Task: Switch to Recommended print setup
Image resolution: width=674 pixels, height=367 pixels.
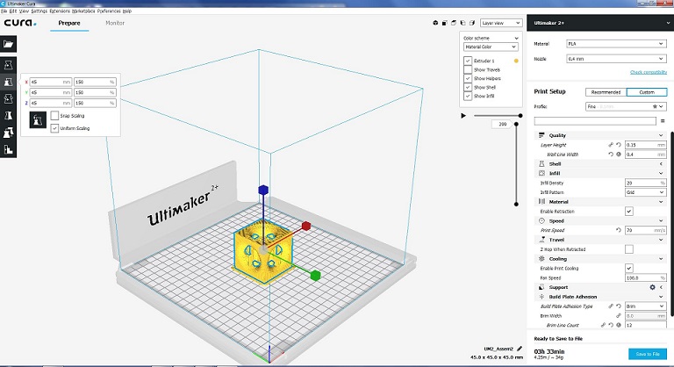Action: pyautogui.click(x=606, y=92)
